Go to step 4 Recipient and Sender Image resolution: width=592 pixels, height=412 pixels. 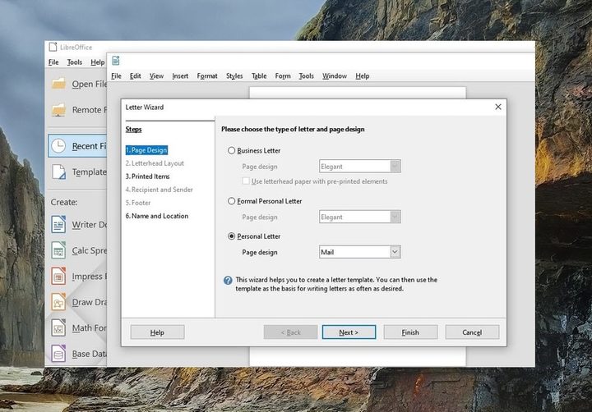(160, 190)
